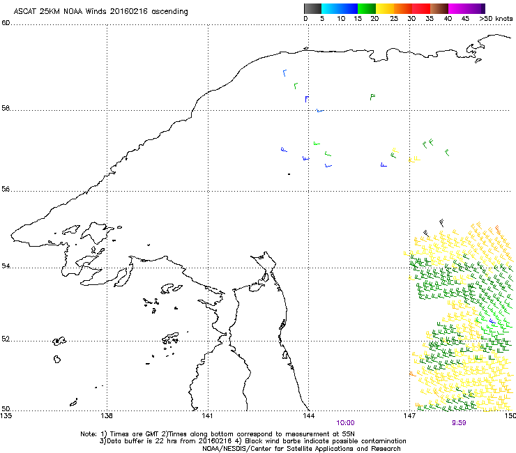Click the gray 0-5 knots color band
This screenshot has height=453, width=516.
tap(312, 8)
